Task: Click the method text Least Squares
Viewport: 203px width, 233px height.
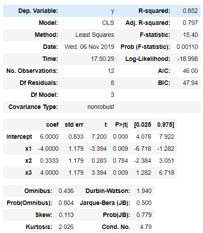Action: tap(95, 35)
